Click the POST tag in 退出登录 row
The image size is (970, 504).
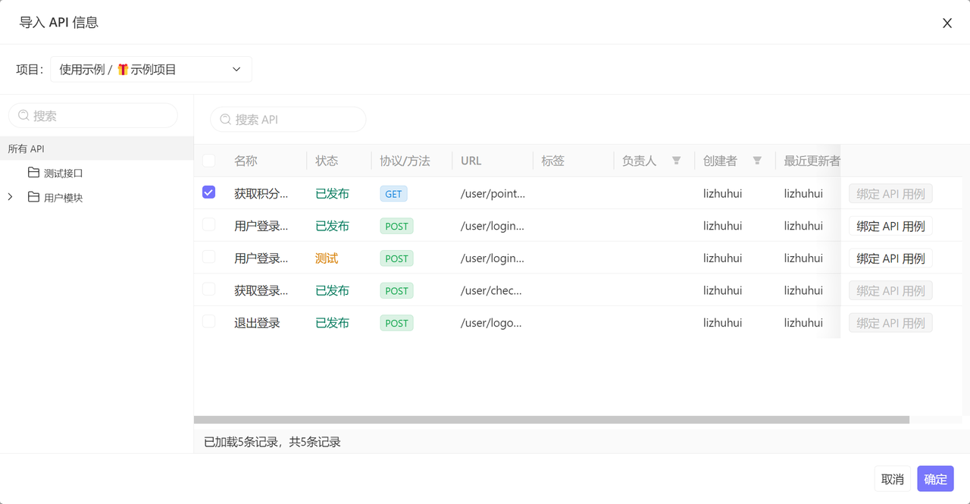click(x=396, y=323)
